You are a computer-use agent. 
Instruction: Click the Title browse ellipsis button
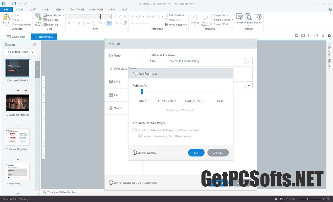pyautogui.click(x=249, y=61)
